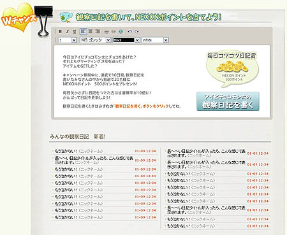
Task: Click the chain link icon in the toolbar
Action: 114,32
